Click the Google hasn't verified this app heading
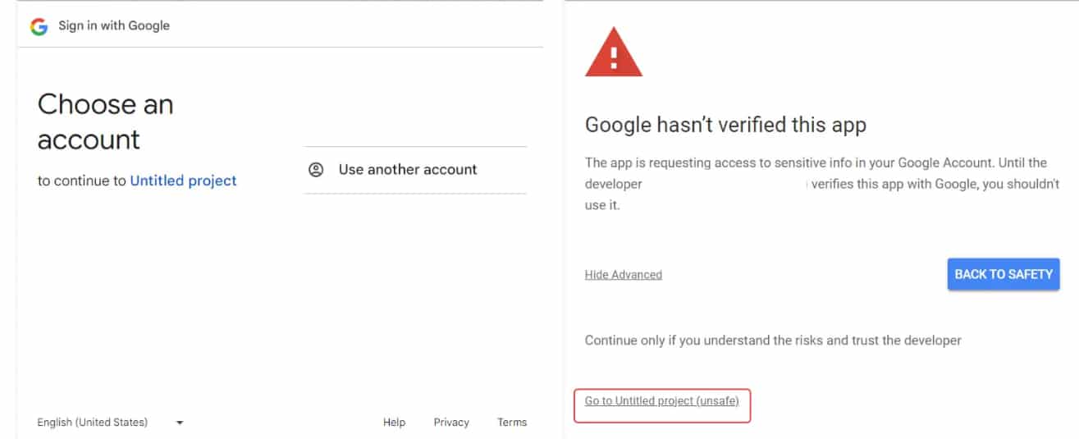The image size is (1079, 439). pos(725,125)
